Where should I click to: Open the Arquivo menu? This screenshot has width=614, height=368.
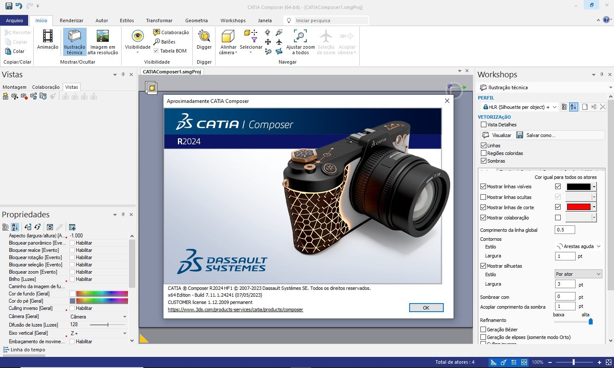[x=15, y=20]
